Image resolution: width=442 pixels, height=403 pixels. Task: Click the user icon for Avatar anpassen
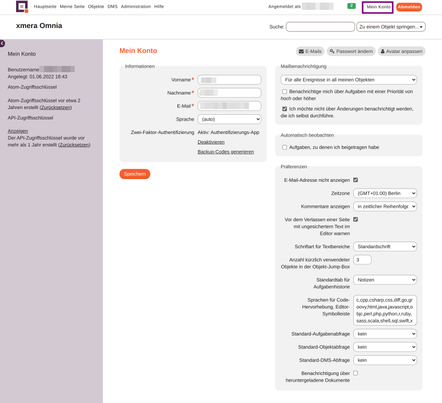(382, 51)
